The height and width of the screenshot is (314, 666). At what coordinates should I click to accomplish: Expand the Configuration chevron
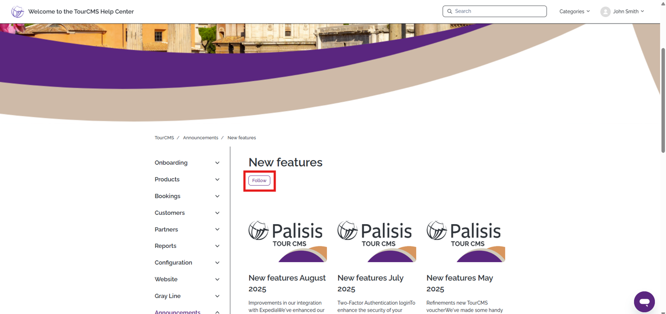pyautogui.click(x=217, y=263)
